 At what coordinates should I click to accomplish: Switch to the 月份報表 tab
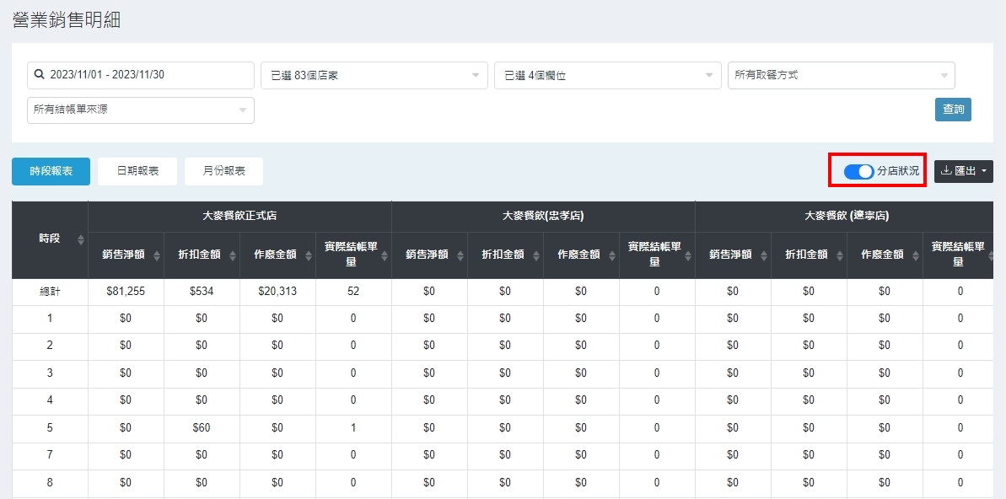coord(223,171)
